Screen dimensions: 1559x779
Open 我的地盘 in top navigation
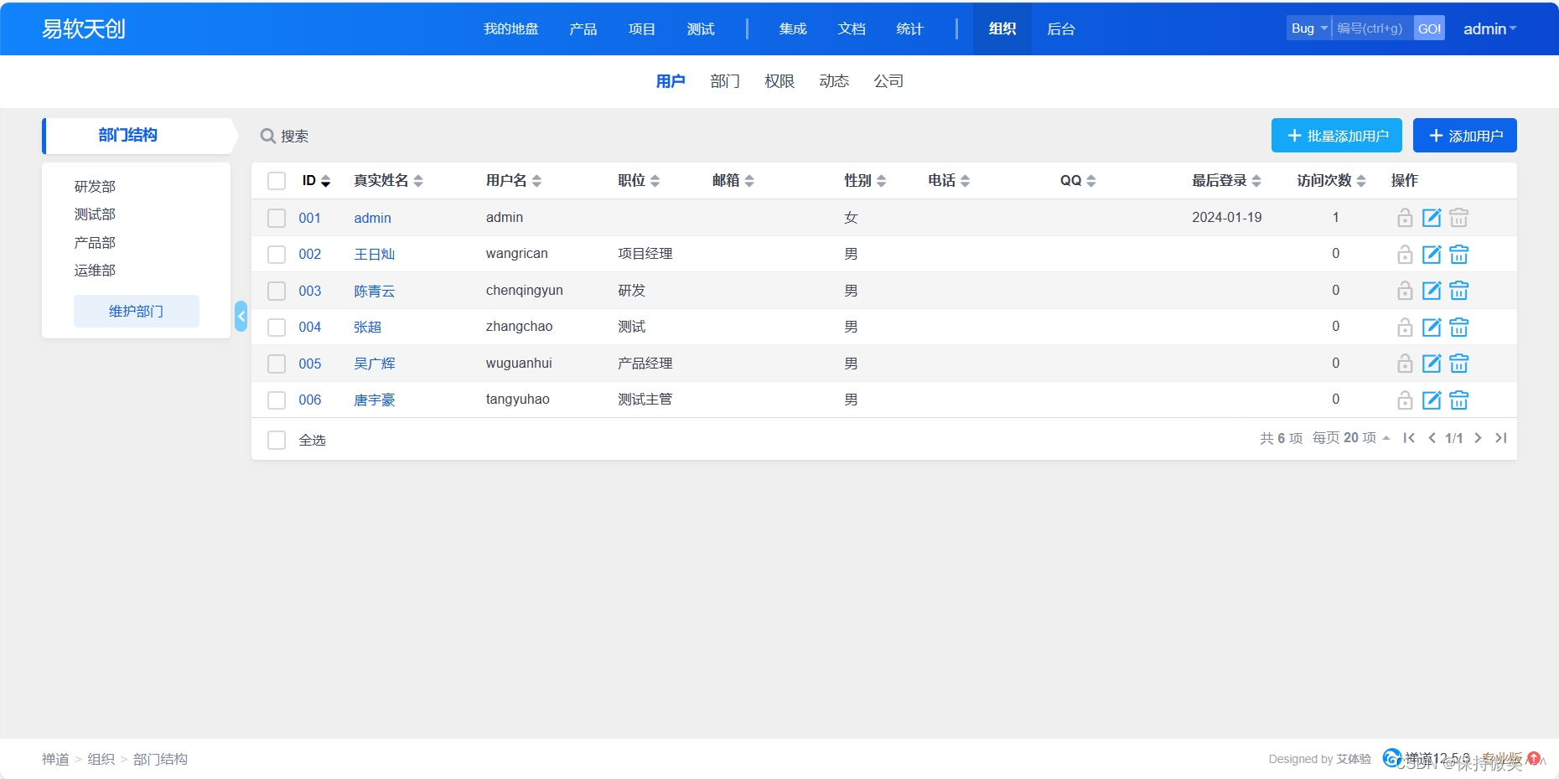[x=511, y=28]
